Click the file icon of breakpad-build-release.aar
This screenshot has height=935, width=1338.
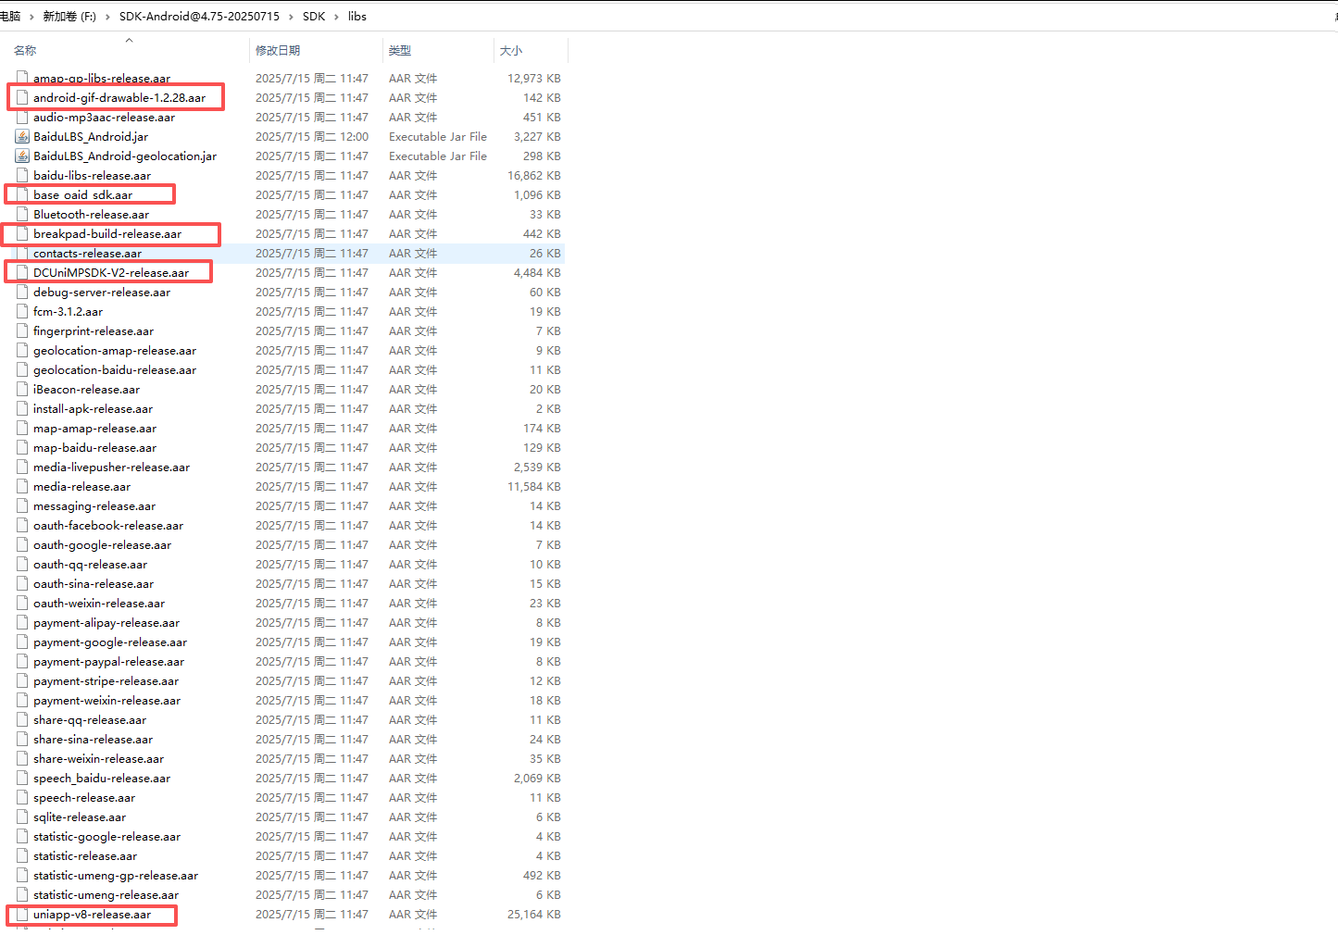pos(22,233)
